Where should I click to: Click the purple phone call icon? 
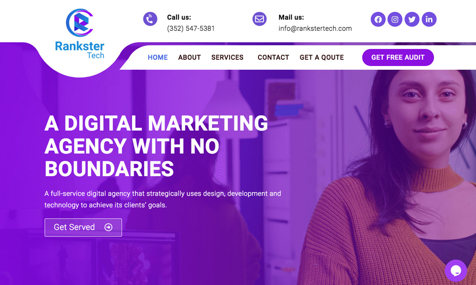150,19
